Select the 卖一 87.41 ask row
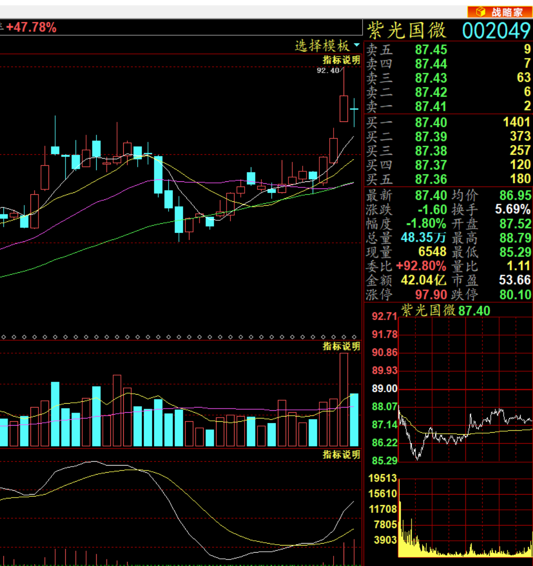 pos(449,107)
